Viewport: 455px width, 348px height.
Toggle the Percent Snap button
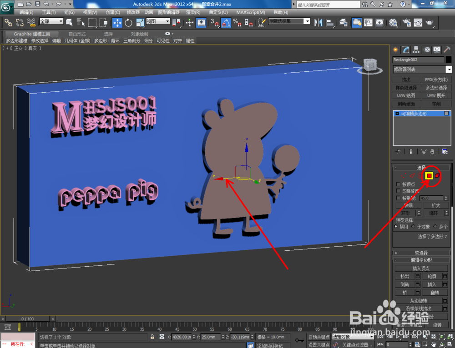coord(237,22)
